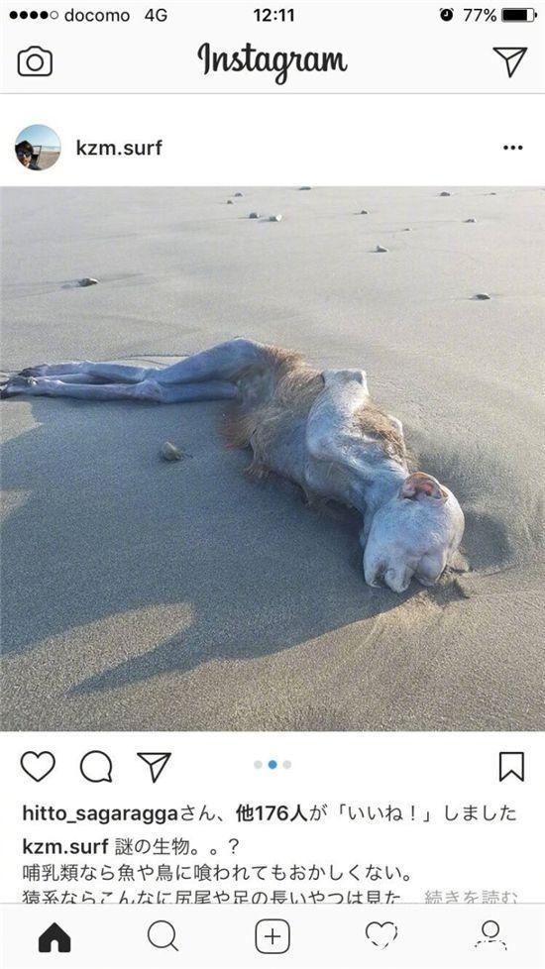Like the post with heart icon
The width and height of the screenshot is (545, 969).
[x=38, y=766]
